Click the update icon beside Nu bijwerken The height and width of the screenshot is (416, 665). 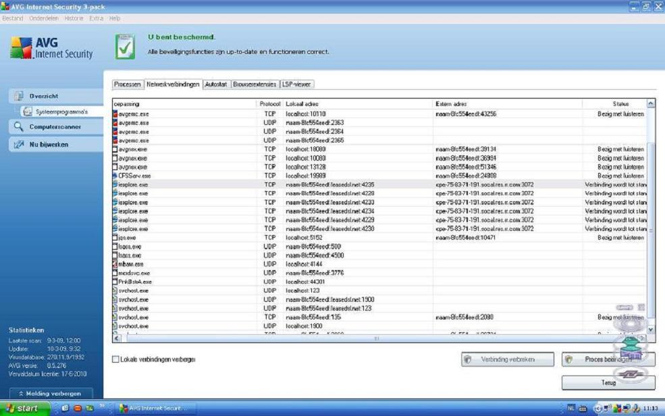(x=19, y=145)
